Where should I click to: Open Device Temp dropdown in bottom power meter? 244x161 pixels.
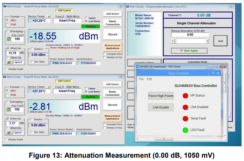tap(49, 87)
